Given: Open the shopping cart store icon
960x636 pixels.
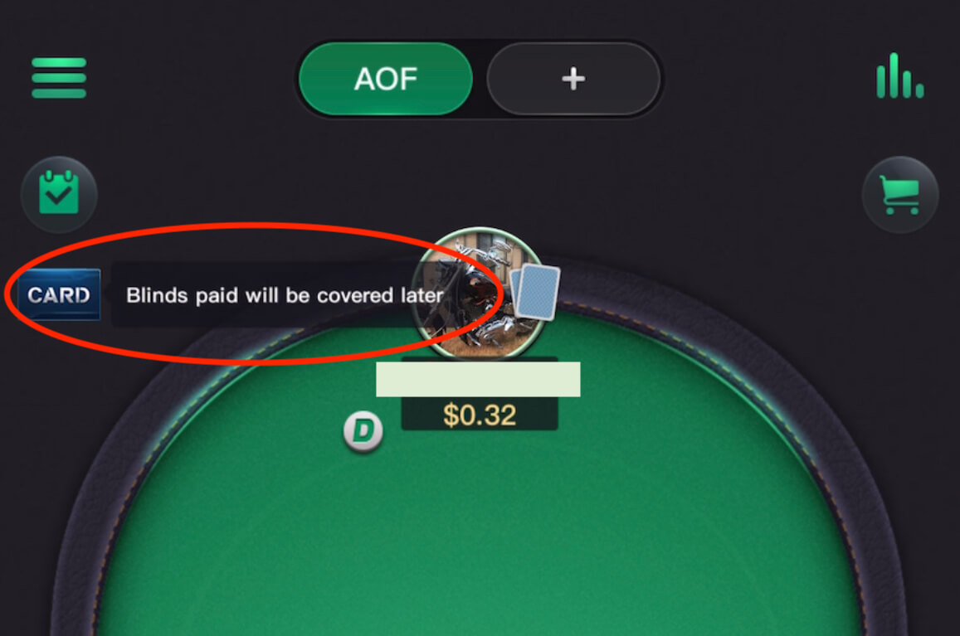Looking at the screenshot, I should pyautogui.click(x=900, y=195).
